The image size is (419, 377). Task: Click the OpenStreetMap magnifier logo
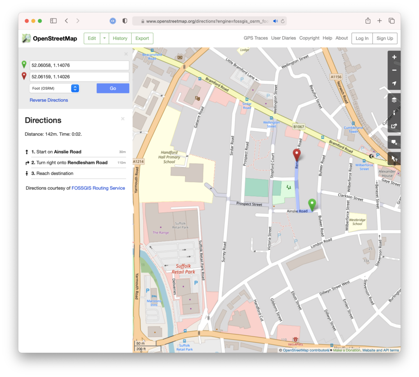[x=26, y=38]
